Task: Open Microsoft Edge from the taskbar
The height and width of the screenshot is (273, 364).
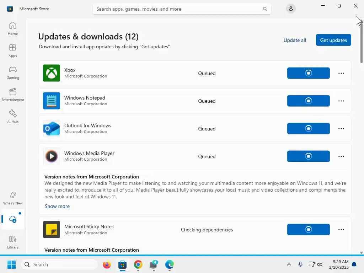Action: 170,264
